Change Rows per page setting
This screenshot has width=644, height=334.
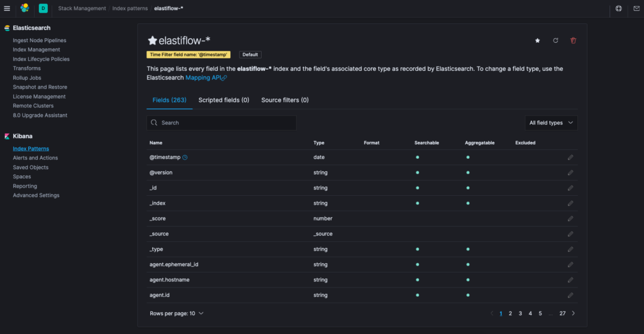point(177,313)
